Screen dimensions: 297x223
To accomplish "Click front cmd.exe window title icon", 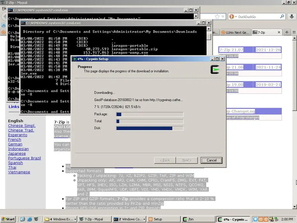I will pyautogui.click(x=23, y=23).
